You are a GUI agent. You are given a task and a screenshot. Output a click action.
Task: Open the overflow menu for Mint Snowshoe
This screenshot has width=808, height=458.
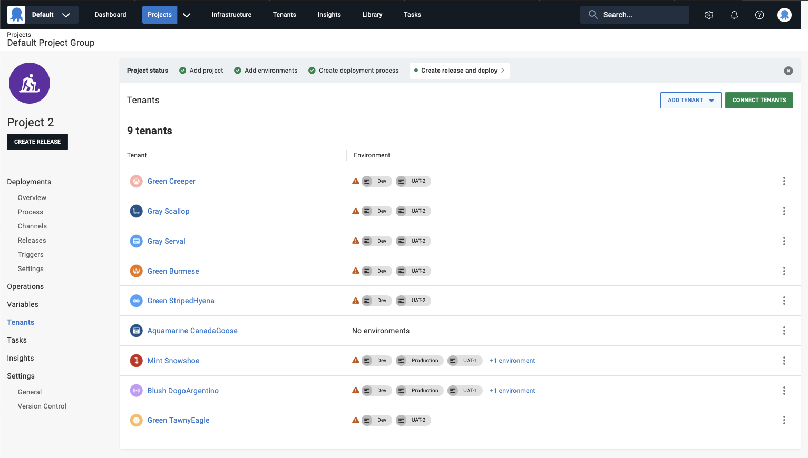pos(784,361)
